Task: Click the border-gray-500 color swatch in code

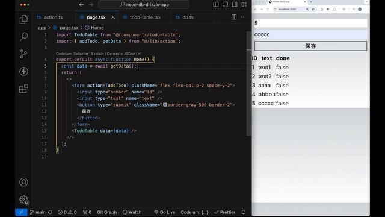Action: point(165,105)
